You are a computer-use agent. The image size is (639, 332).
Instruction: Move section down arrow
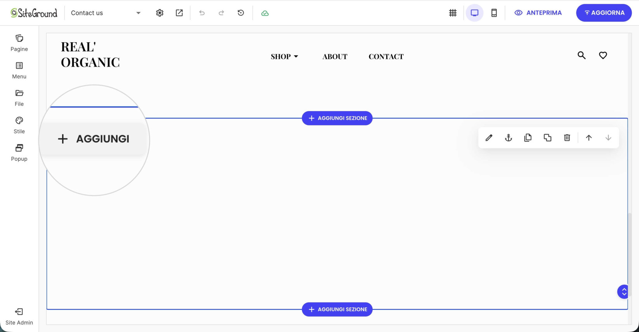click(x=608, y=138)
